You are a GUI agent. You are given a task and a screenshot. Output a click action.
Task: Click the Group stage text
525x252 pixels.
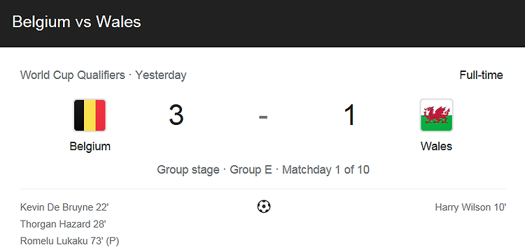coord(188,170)
